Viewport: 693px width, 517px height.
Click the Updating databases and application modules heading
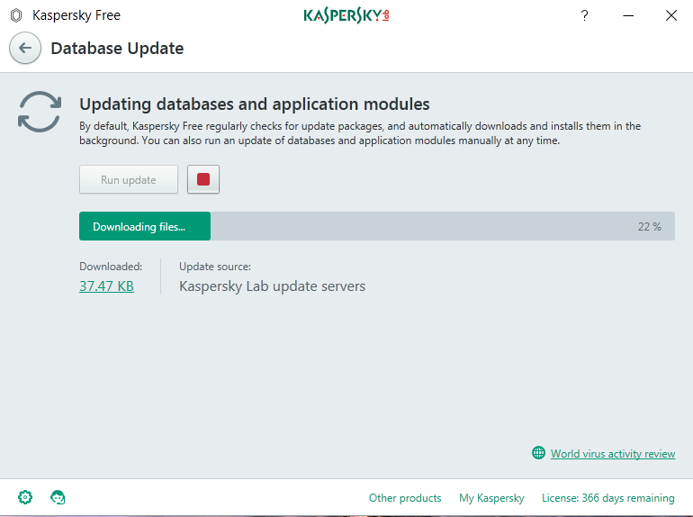coord(255,104)
